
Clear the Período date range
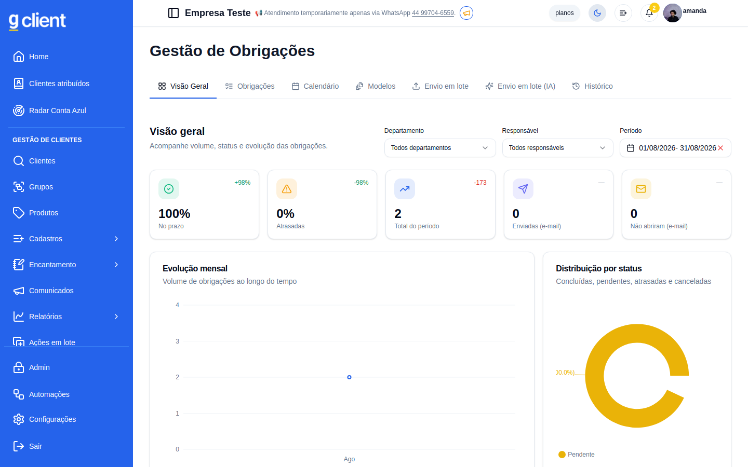(x=720, y=148)
